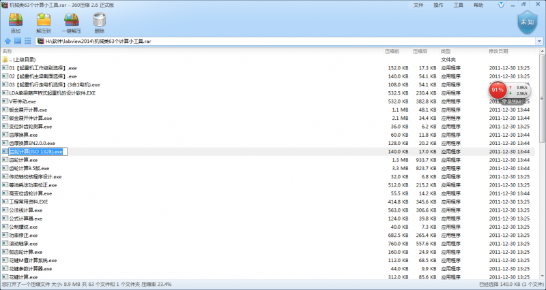Expand the address bar path dropdown arrow
Image resolution: width=546 pixels, height=290 pixels.
(x=539, y=42)
